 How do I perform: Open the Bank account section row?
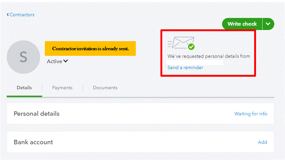[140, 142]
